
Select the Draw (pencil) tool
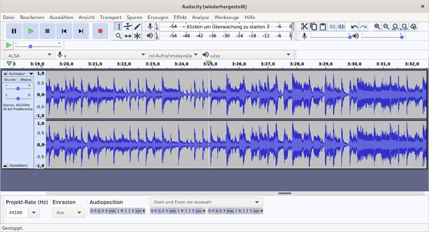(x=137, y=27)
